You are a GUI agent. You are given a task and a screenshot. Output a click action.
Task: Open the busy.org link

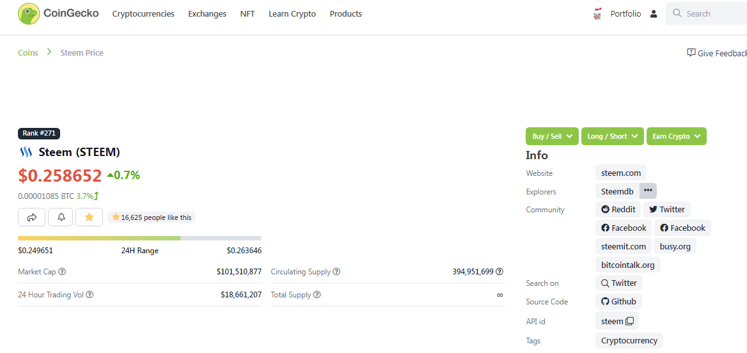pyautogui.click(x=675, y=246)
